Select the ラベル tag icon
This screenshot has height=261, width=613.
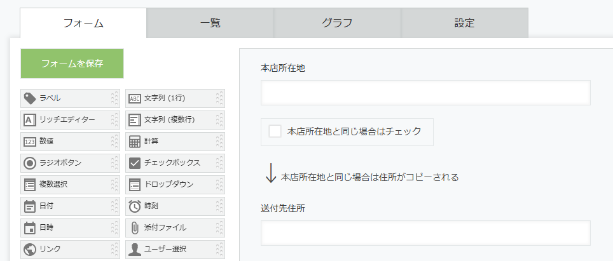(x=30, y=98)
